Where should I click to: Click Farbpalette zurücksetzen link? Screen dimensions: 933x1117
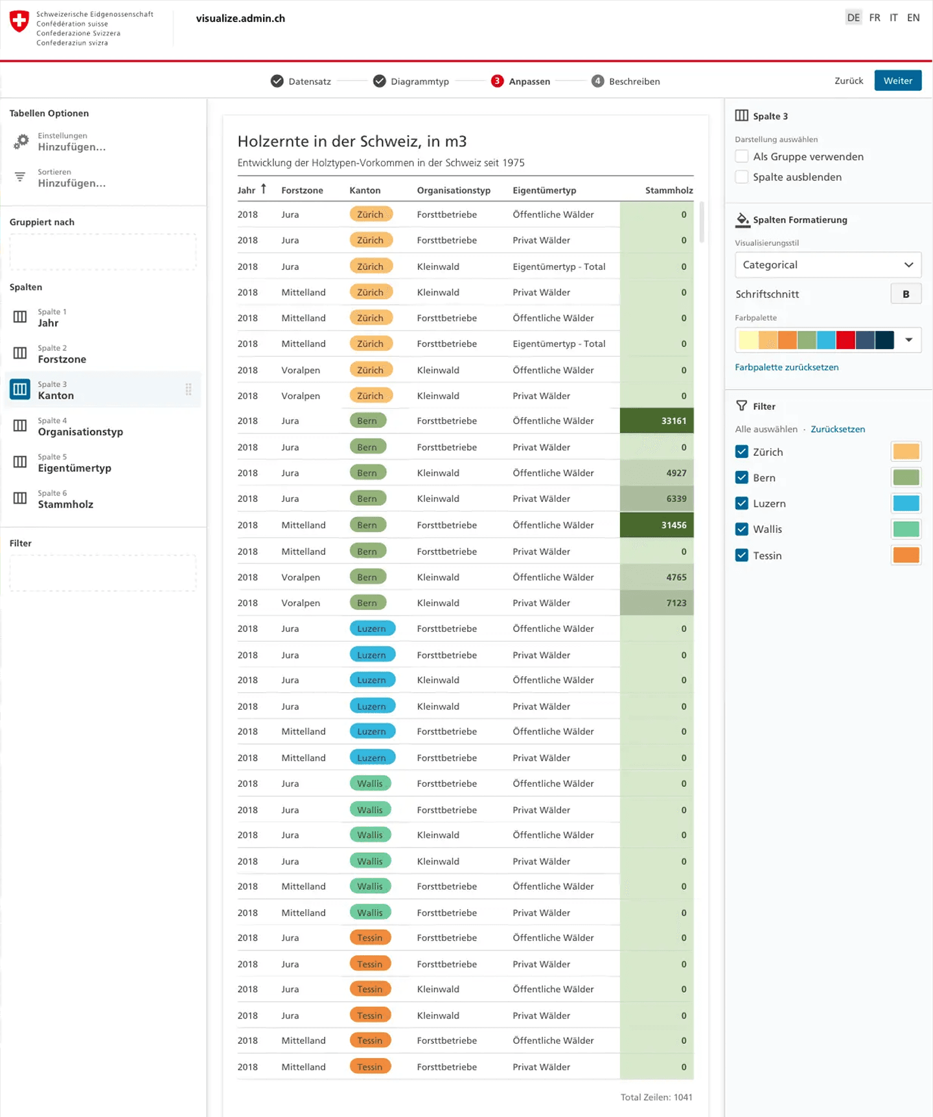[787, 367]
